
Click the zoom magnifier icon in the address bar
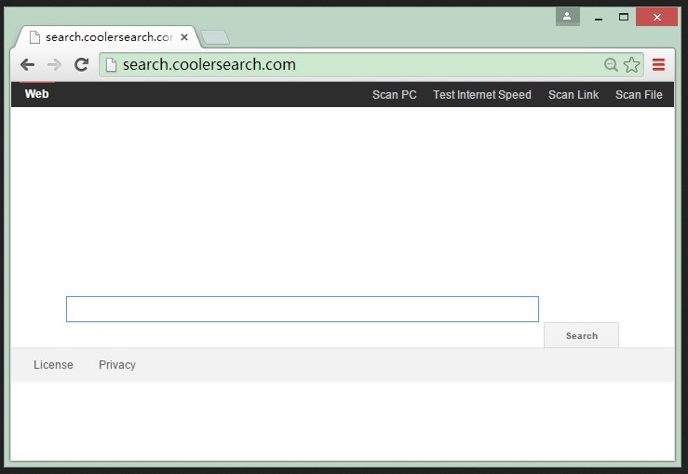click(x=611, y=65)
